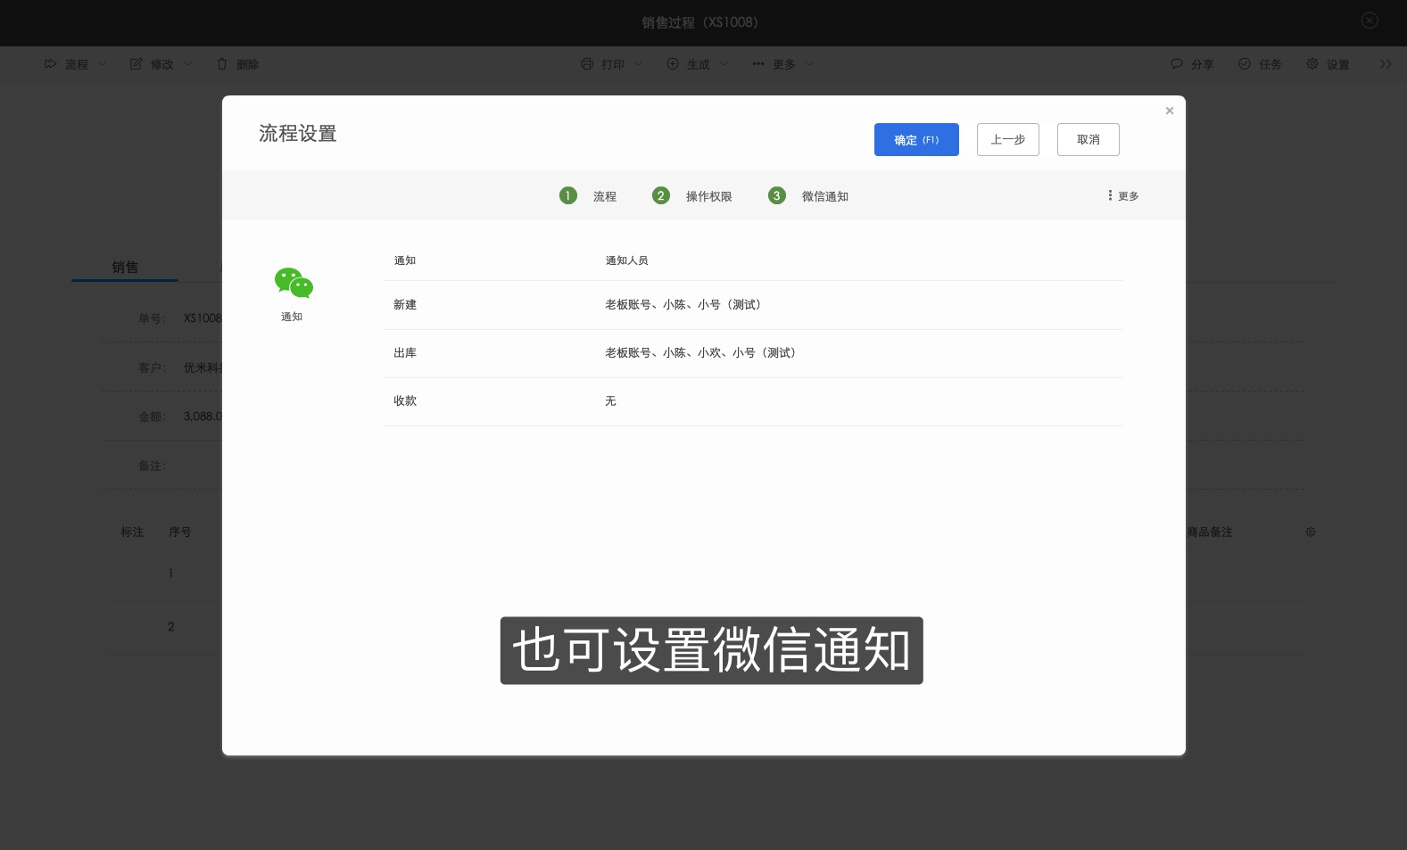
Task: Click the 序号 column header
Action: [x=180, y=532]
